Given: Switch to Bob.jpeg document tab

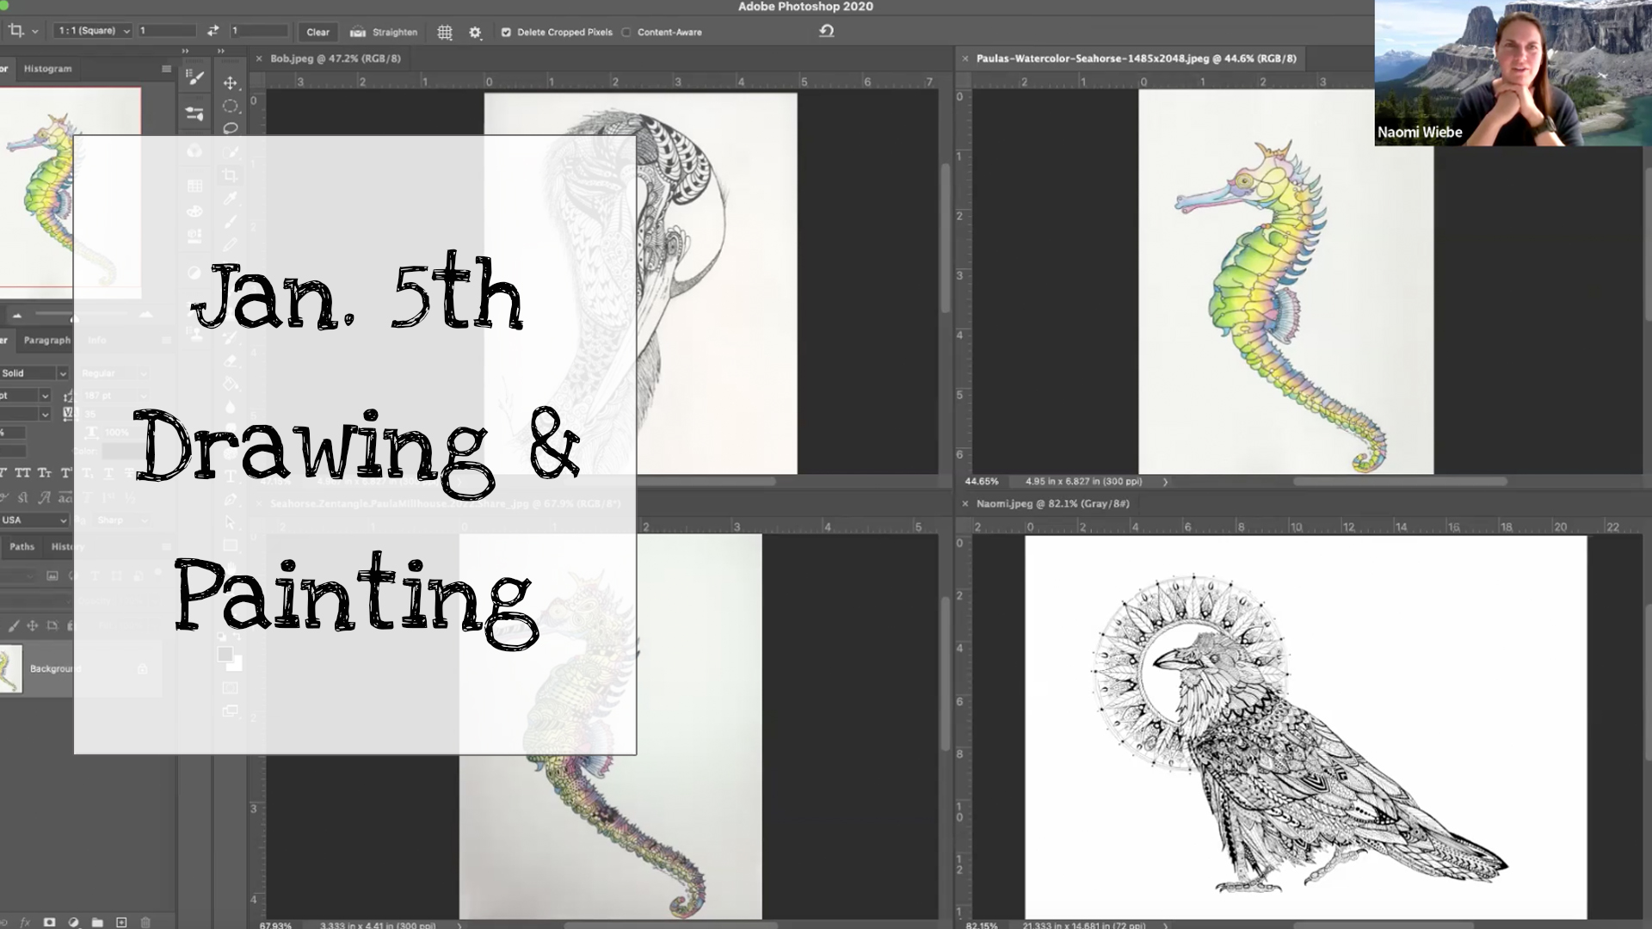Looking at the screenshot, I should [x=336, y=58].
